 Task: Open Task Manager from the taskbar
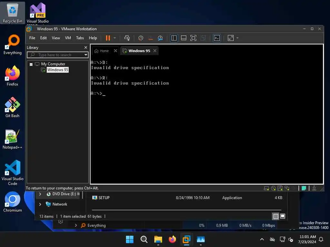pos(201,239)
